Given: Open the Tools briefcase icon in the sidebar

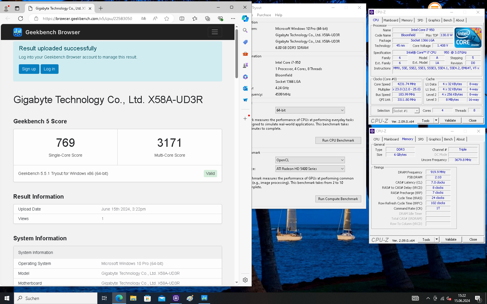Looking at the screenshot, I should (245, 54).
